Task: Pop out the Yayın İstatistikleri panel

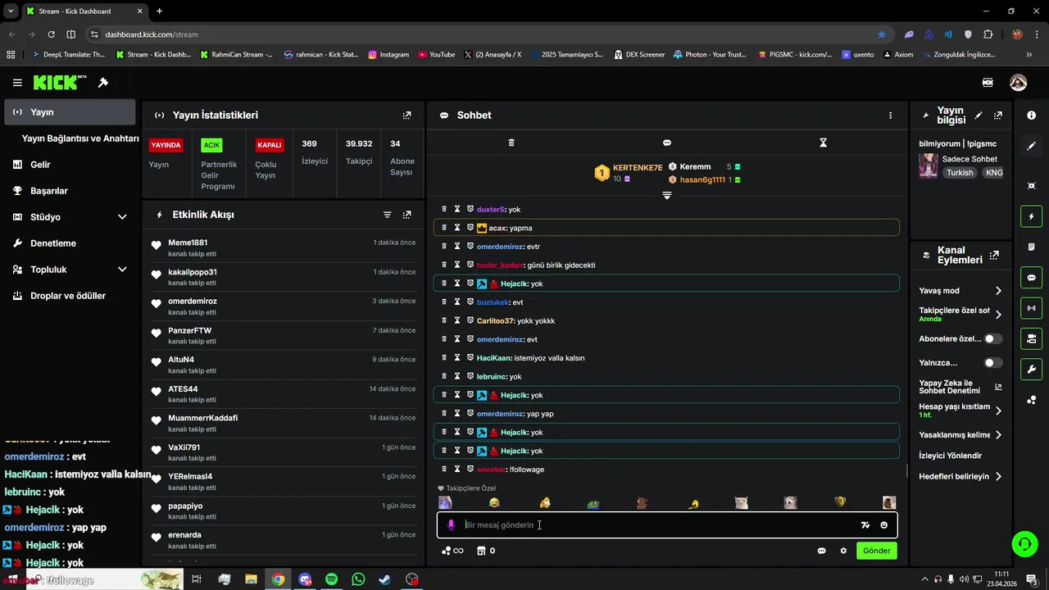Action: (406, 116)
